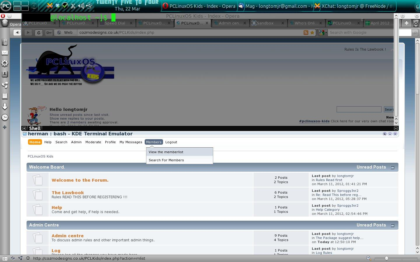Switch to the PCLinuxOS Kids Opera taskbar entry
The image size is (420, 262).
(199, 6)
